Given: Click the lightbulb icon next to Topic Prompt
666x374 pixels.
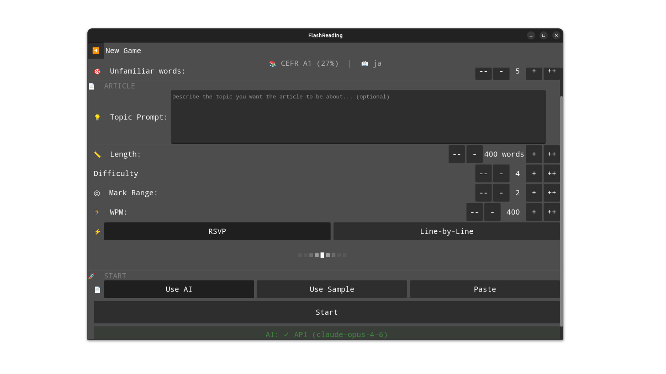Looking at the screenshot, I should pyautogui.click(x=97, y=117).
